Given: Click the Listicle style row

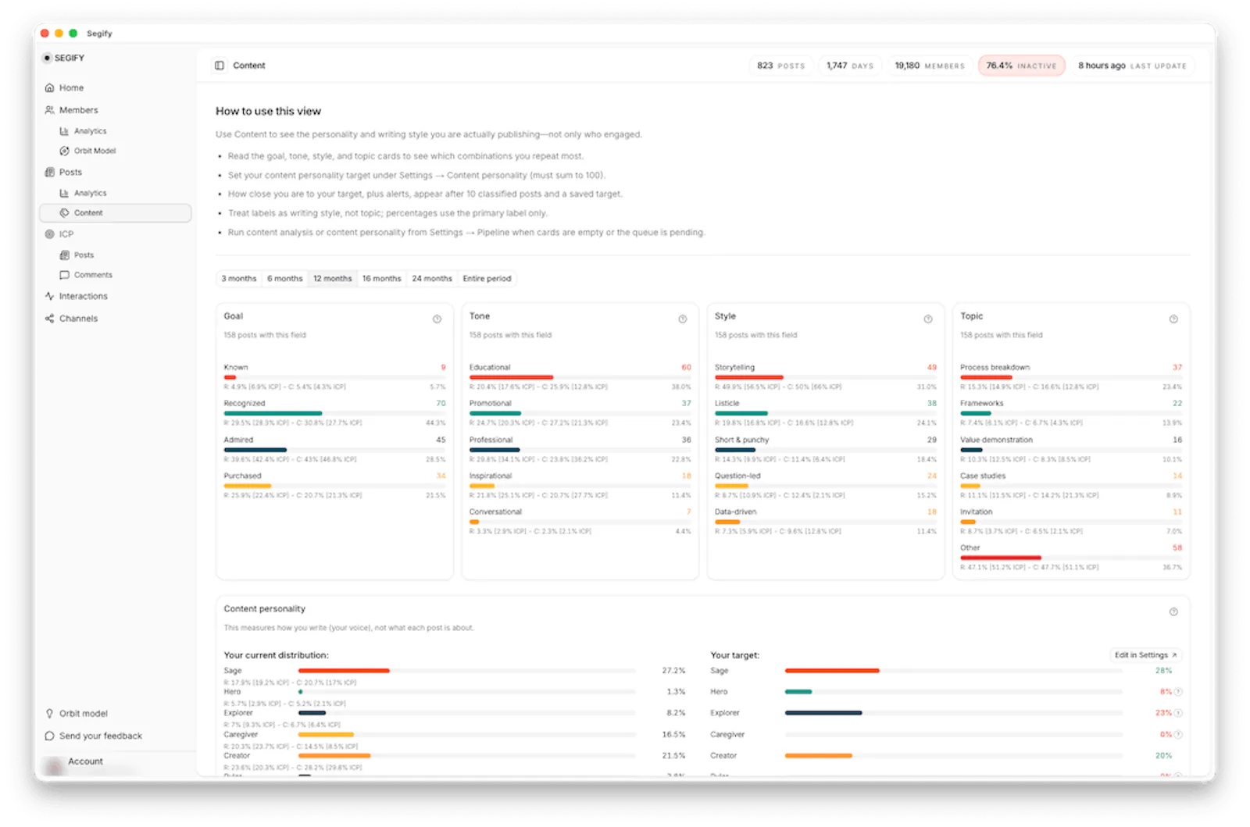Looking at the screenshot, I should (x=825, y=412).
